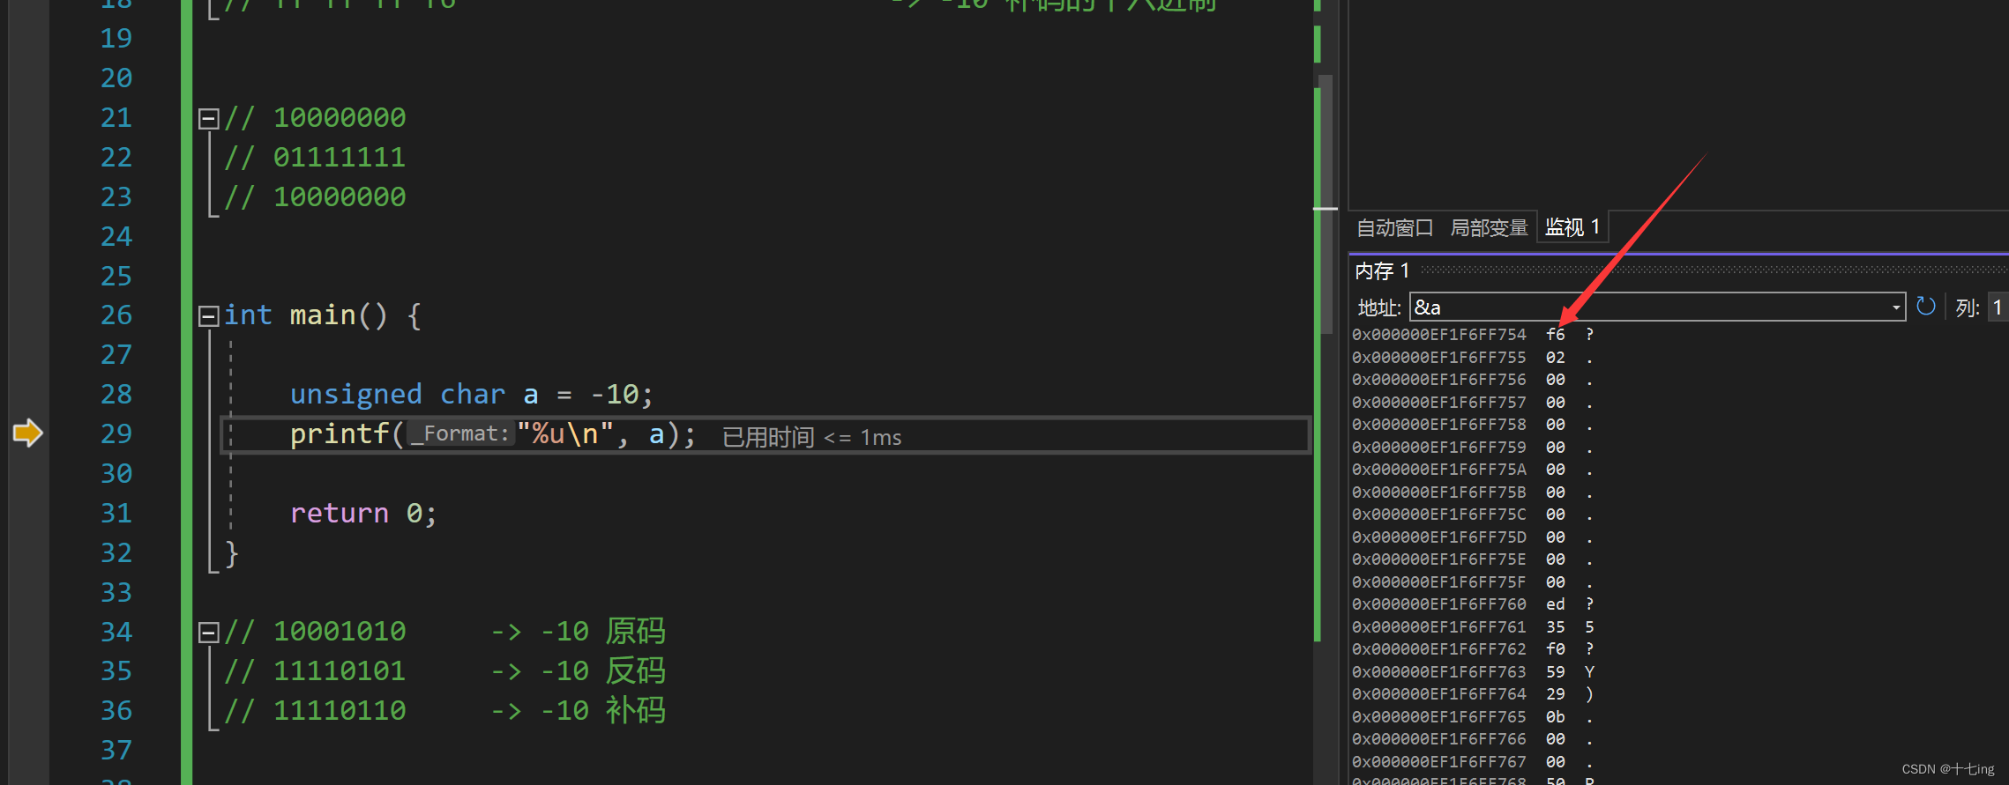
Task: Click memory address 0x000000EF1F6FF762
Action: tap(1438, 649)
